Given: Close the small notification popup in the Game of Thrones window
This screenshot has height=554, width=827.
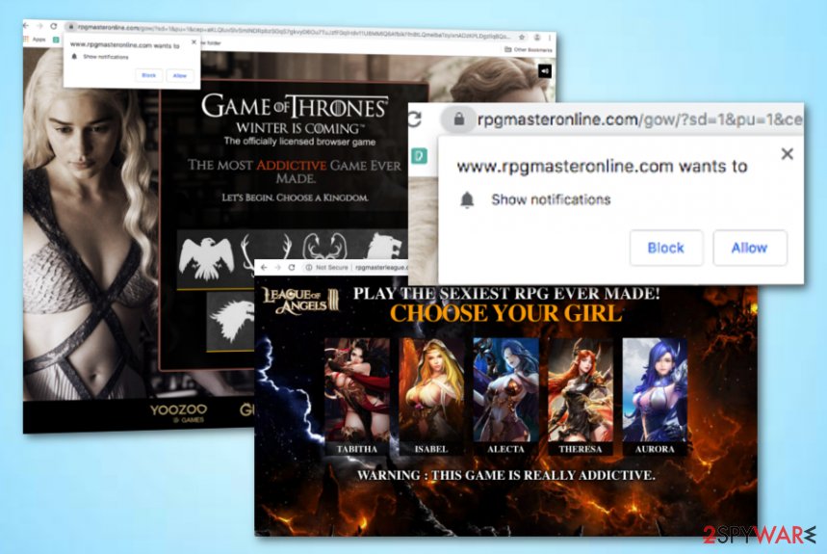Looking at the screenshot, I should (194, 42).
